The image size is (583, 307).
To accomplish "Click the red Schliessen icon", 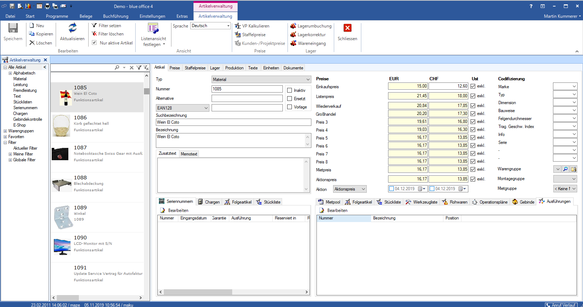I will 347,28.
